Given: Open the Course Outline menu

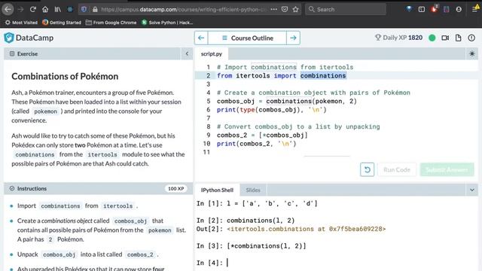Looking at the screenshot, I should 247,38.
